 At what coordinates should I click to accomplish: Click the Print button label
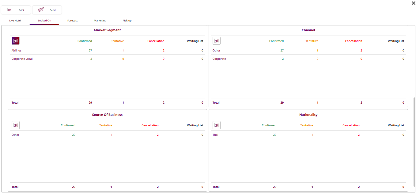[21, 10]
